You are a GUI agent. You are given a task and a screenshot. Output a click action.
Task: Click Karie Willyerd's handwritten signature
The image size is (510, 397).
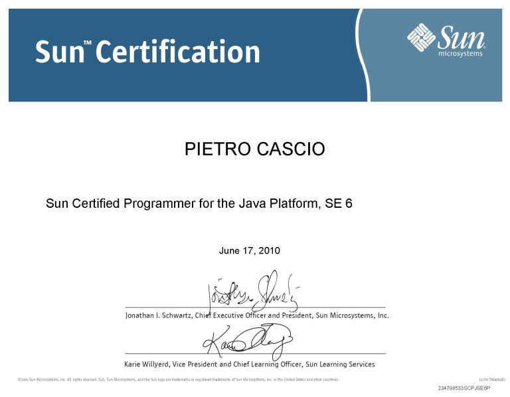click(248, 341)
